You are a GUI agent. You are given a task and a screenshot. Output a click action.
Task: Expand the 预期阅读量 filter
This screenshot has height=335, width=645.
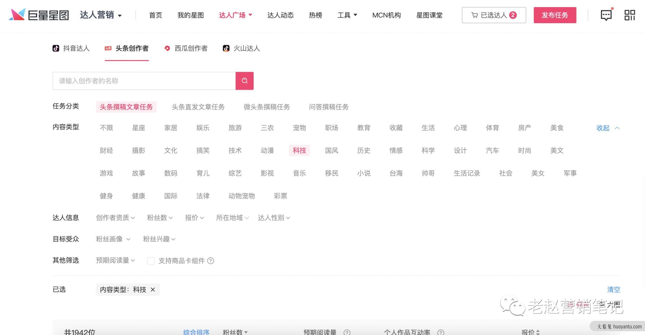click(x=115, y=260)
